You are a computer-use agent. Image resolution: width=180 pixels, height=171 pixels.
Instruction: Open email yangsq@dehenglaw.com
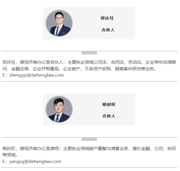pos(35,162)
